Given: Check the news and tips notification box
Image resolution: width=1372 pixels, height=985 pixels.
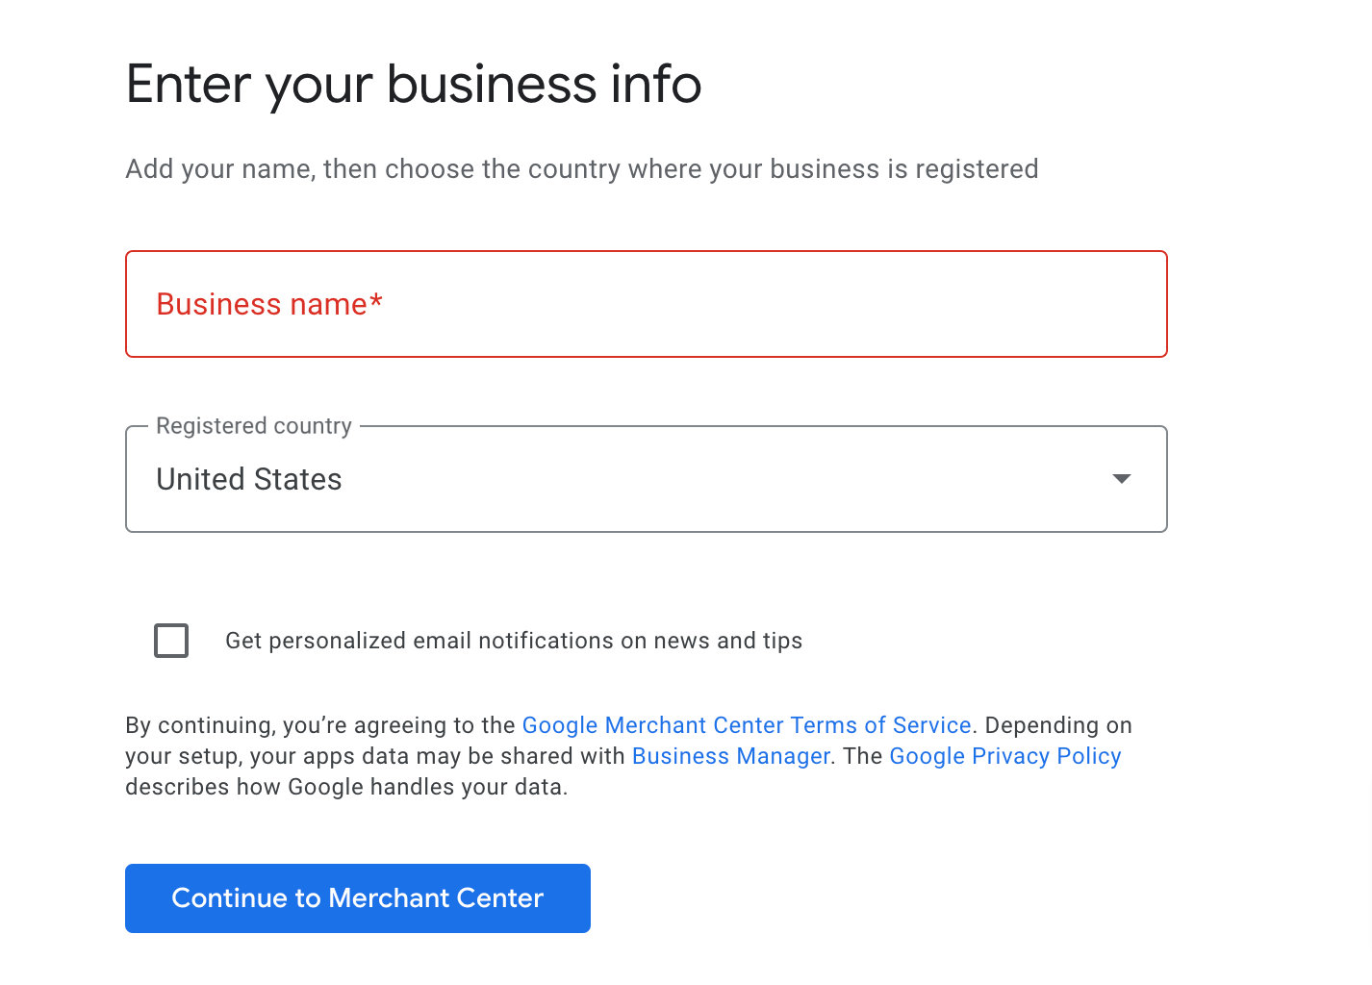Looking at the screenshot, I should pyautogui.click(x=171, y=641).
